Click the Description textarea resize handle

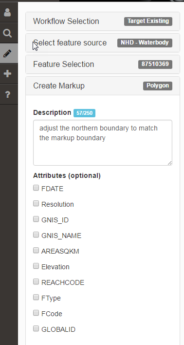point(169,163)
